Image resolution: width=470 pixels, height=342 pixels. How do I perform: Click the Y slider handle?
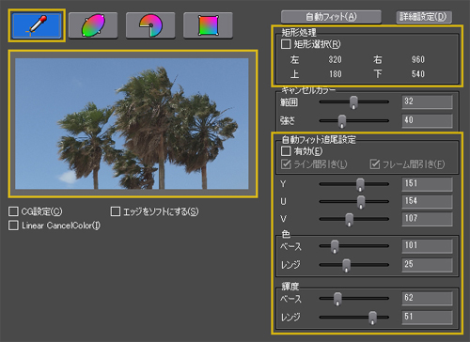tap(360, 185)
